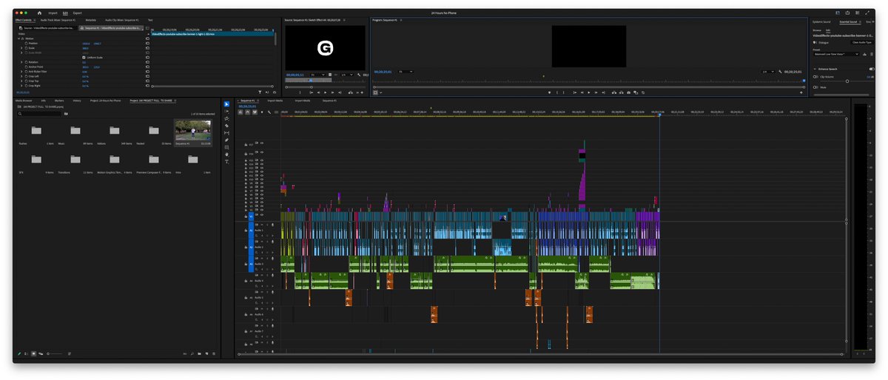Filter properties funnel in Effect Controls
The width and height of the screenshot is (888, 380).
click(260, 92)
